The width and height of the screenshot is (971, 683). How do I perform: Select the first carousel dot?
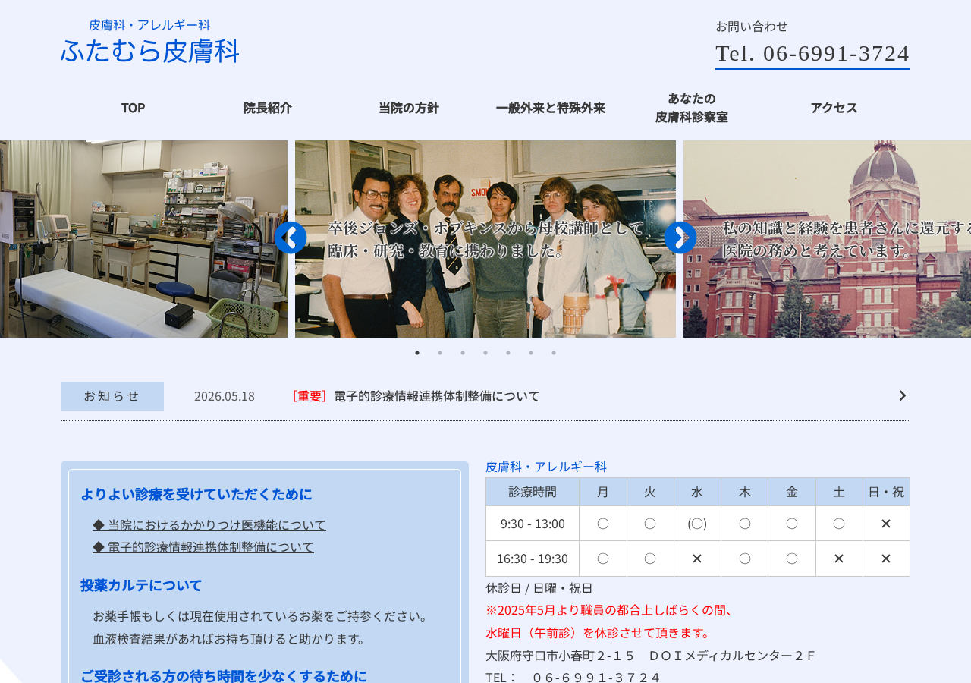coord(417,353)
